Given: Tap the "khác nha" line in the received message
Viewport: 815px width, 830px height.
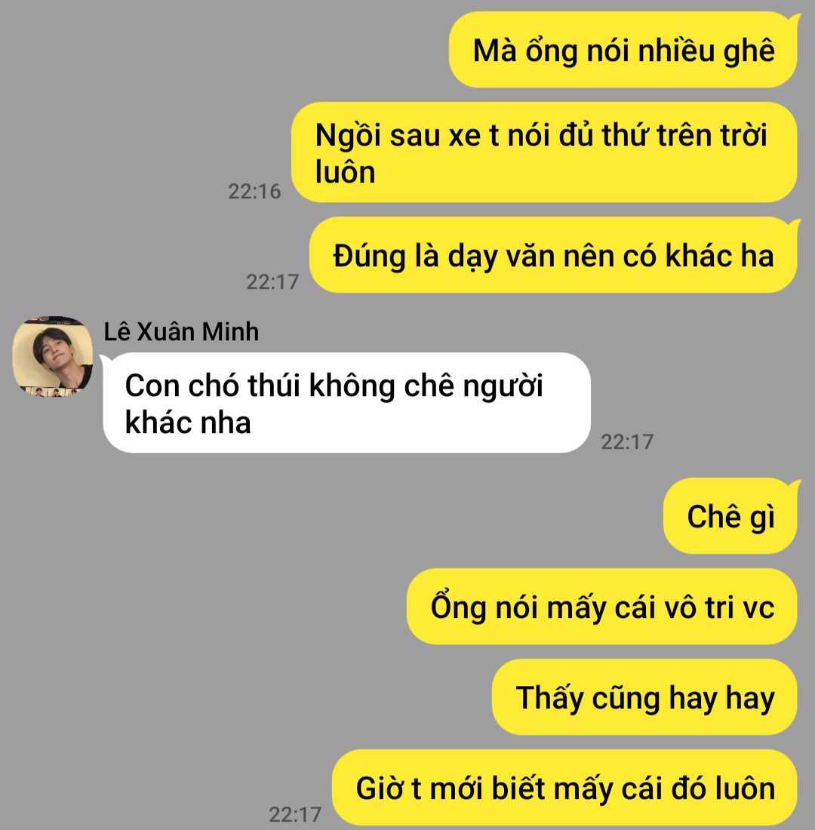Looking at the screenshot, I should click(x=188, y=423).
